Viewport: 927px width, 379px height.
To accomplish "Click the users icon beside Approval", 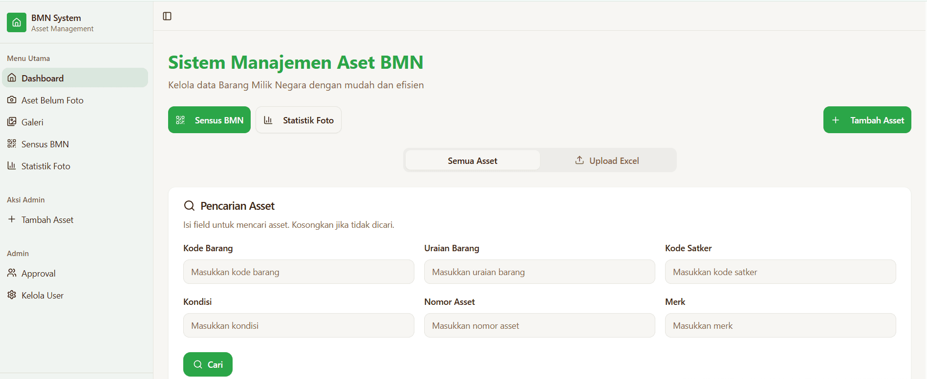I will [12, 273].
